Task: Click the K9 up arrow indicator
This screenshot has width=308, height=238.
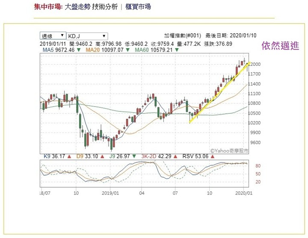Action: tap(69, 156)
